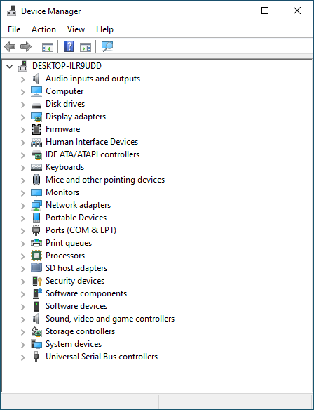The height and width of the screenshot is (410, 314).
Task: Expand the Disk drives chevron
Action: 23,105
